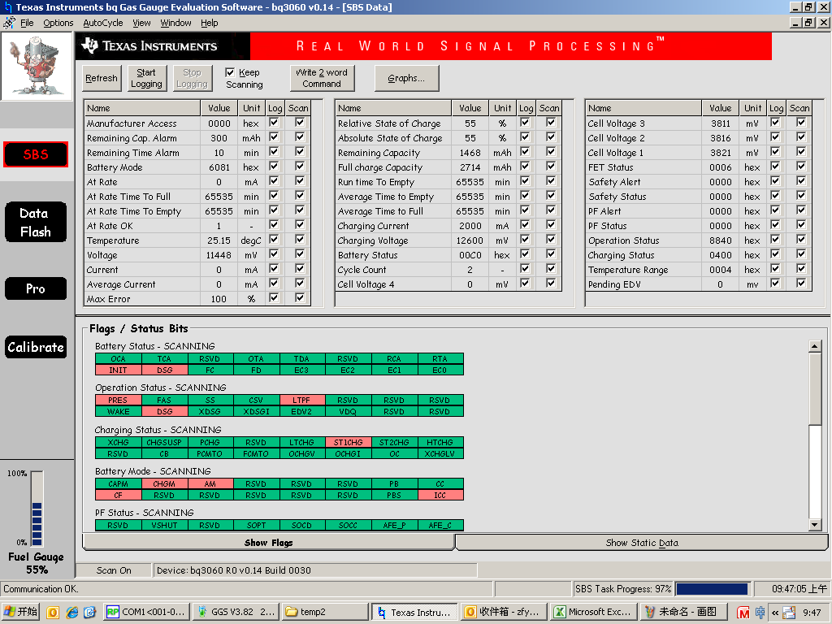Open the Options menu
This screenshot has height=624, width=832.
click(58, 23)
